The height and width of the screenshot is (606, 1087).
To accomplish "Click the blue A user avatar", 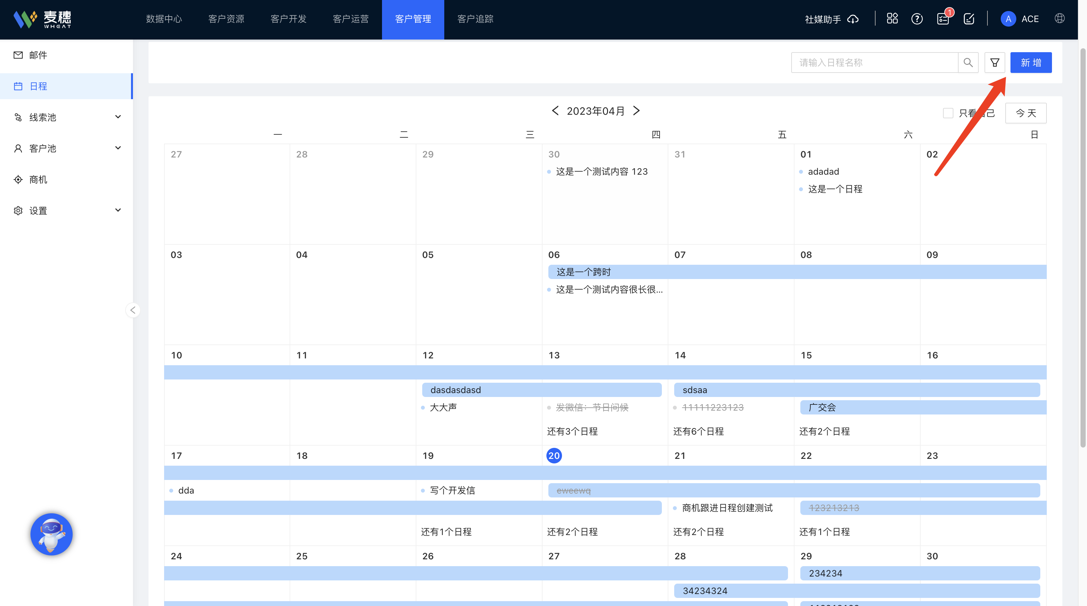I will (1008, 19).
